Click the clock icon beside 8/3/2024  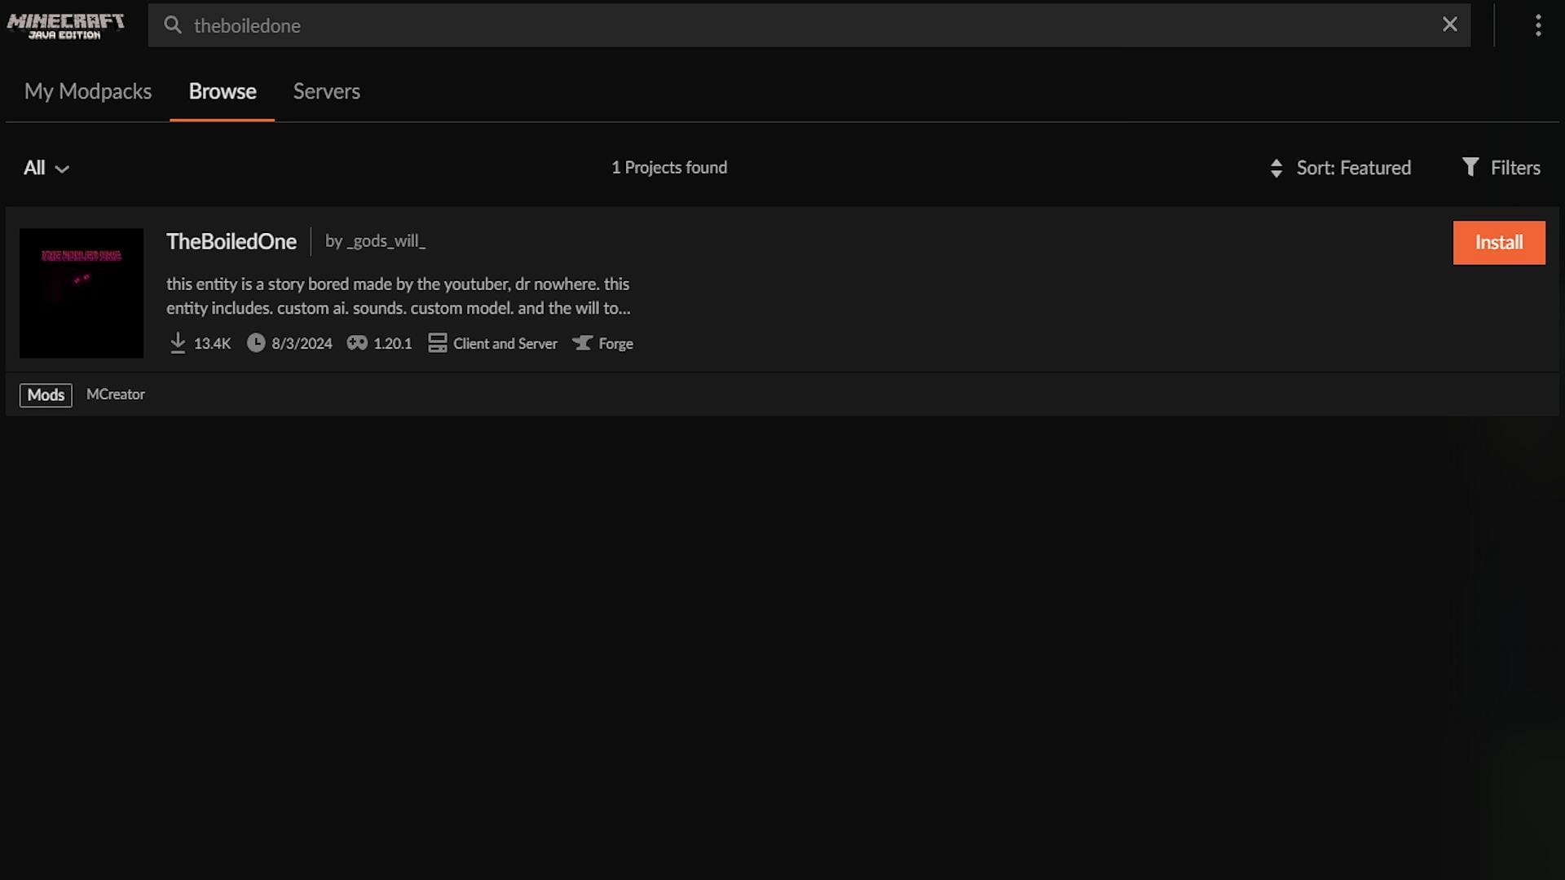coord(256,343)
